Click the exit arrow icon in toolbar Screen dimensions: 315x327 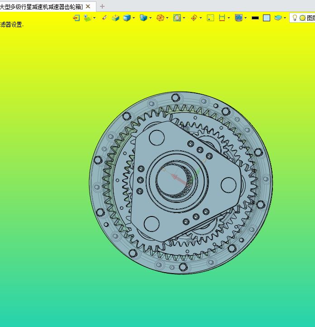pyautogui.click(x=76, y=18)
